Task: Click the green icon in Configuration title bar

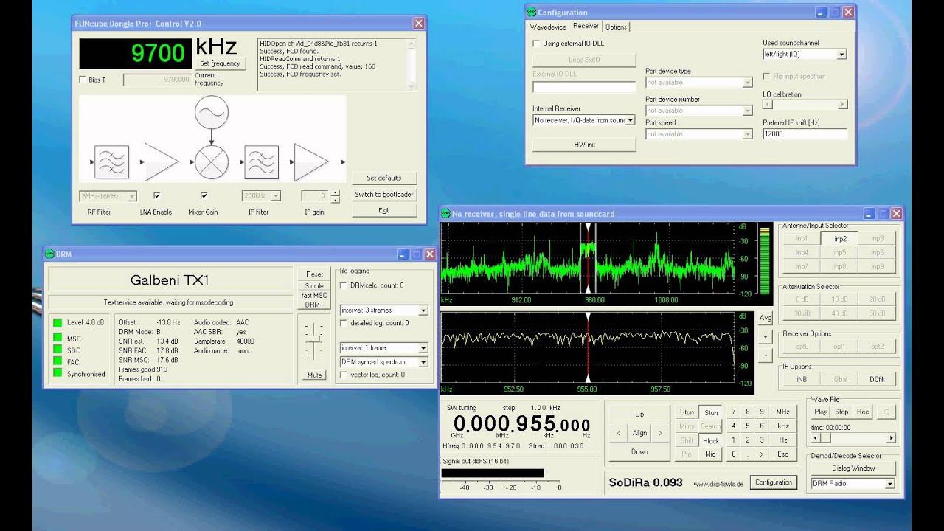Action: (x=531, y=12)
